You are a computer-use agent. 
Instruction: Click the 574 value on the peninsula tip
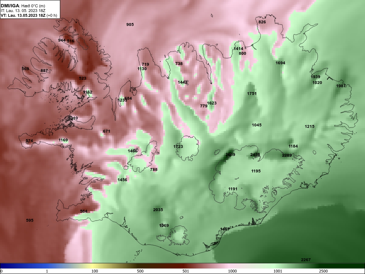(29, 141)
